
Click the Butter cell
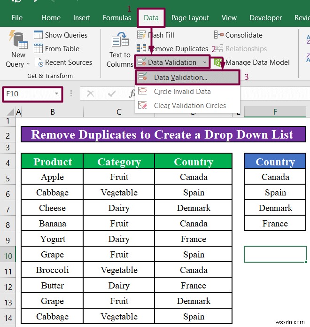click(x=52, y=285)
